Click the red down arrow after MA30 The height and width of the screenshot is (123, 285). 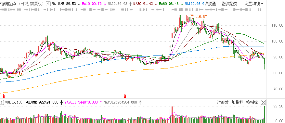pos(156,4)
